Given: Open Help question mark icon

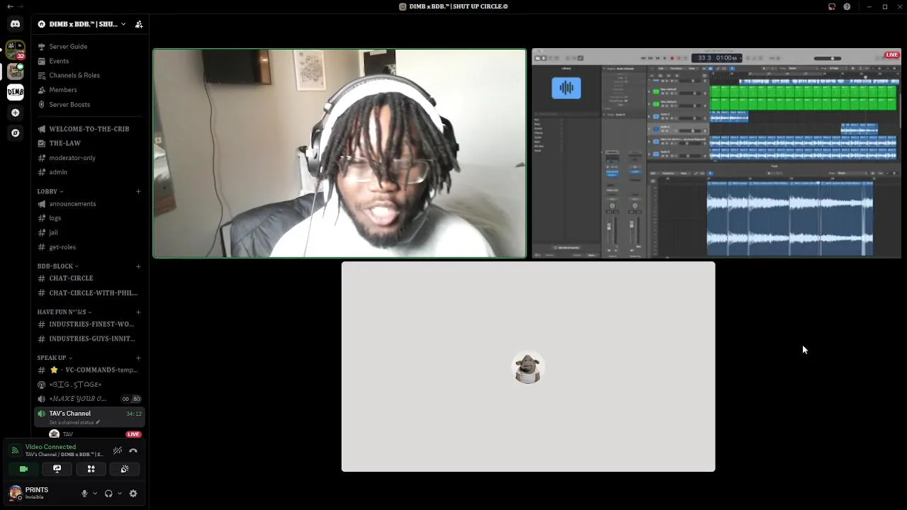Looking at the screenshot, I should 847,6.
